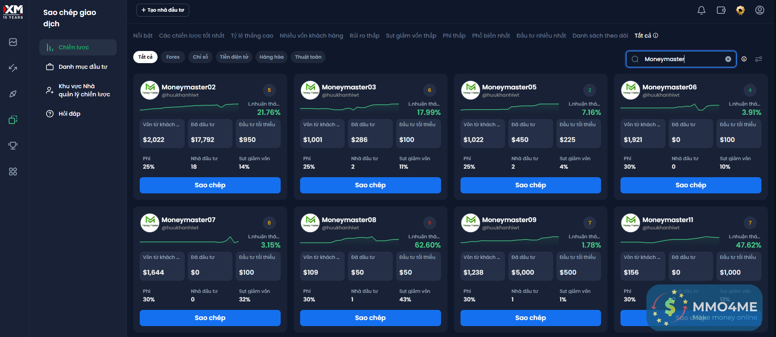Copy the Moneymaster09 strategy with Sao chép
This screenshot has width=776, height=337.
(x=531, y=318)
